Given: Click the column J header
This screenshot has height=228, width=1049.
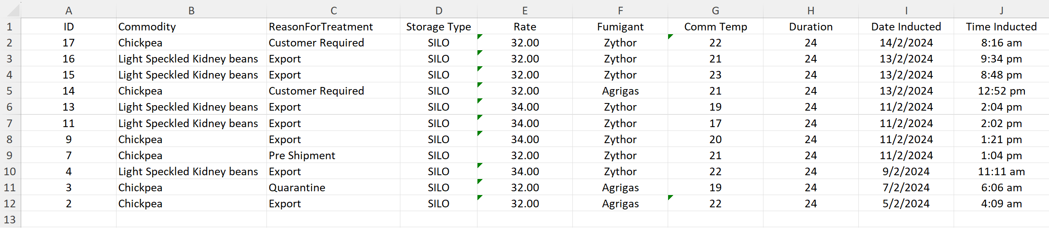Looking at the screenshot, I should pyautogui.click(x=1001, y=11).
